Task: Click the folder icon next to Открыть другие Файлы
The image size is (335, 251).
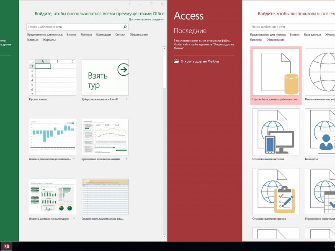Action: [176, 61]
